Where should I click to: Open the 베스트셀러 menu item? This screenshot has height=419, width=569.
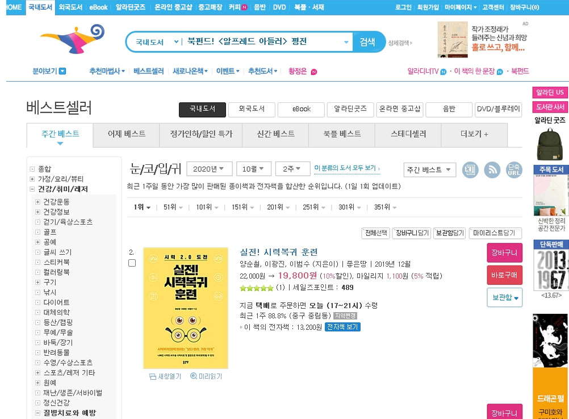[148, 71]
